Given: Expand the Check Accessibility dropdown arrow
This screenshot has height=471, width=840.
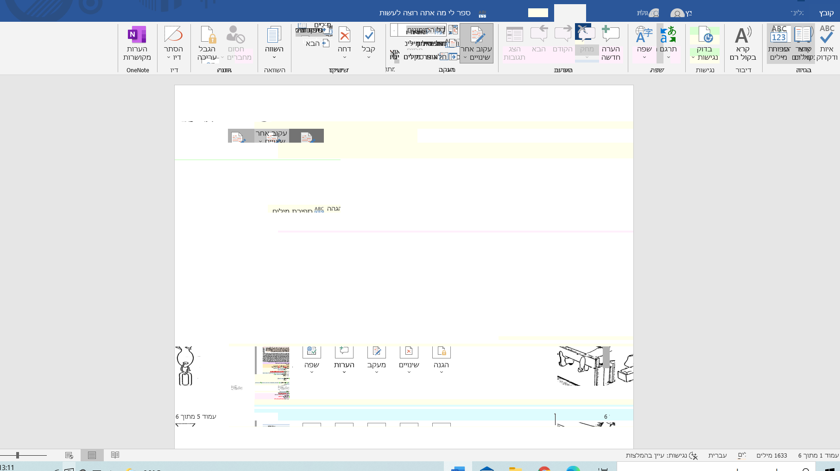Looking at the screenshot, I should pyautogui.click(x=693, y=57).
